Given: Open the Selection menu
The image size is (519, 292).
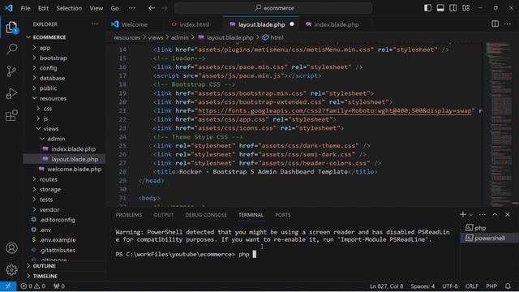Looking at the screenshot, I should 69,8.
